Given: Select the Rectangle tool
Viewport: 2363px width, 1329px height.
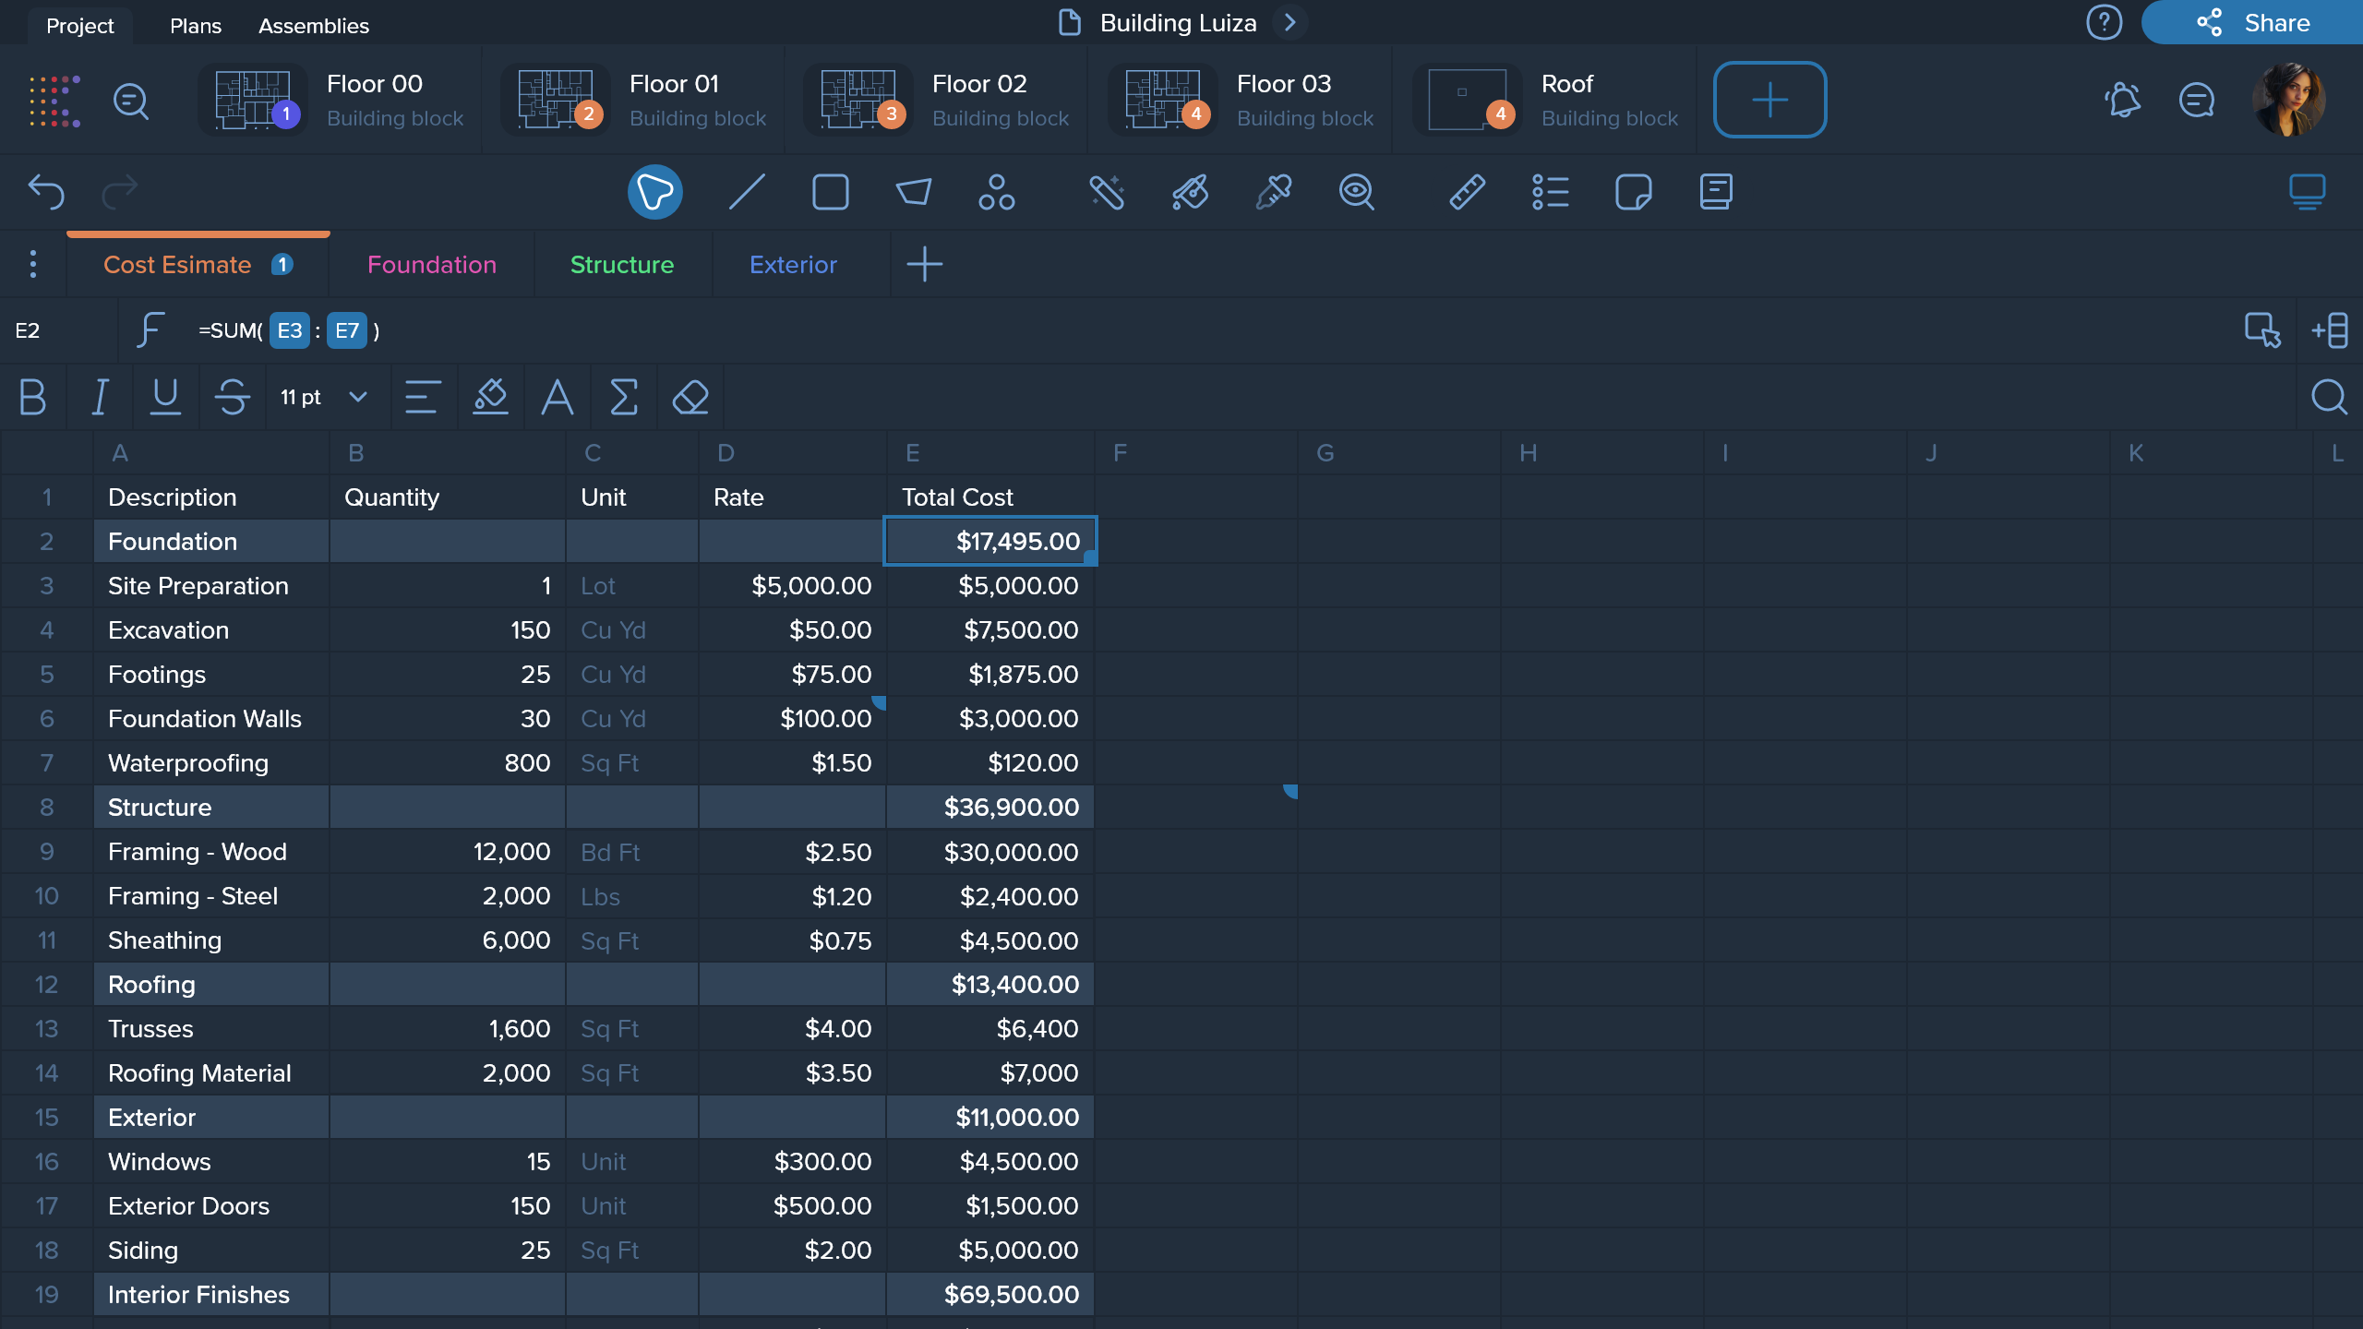Looking at the screenshot, I should [828, 192].
